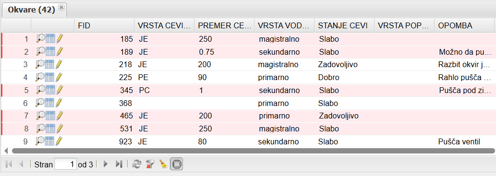
Task: Sort by the FID column header
Action: (104, 25)
